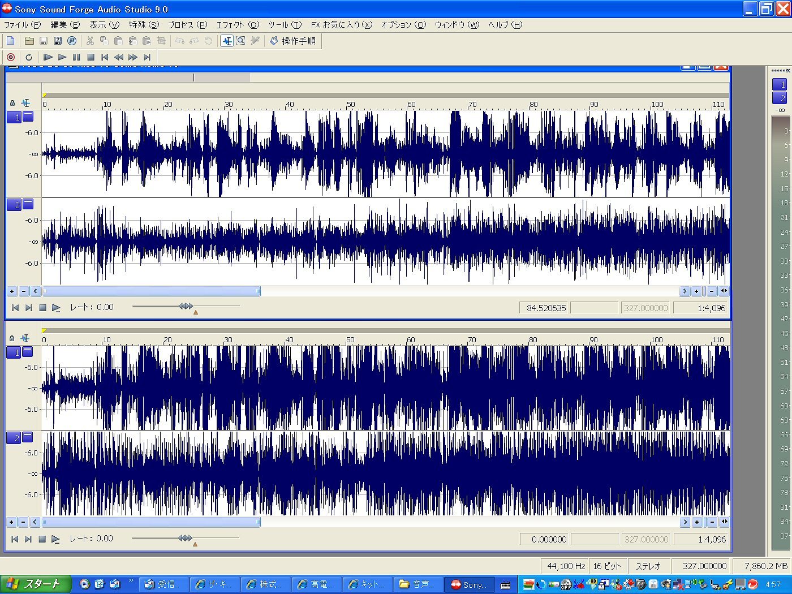The image size is (792, 594).
Task: Start recording with the red Record button
Action: [x=11, y=57]
